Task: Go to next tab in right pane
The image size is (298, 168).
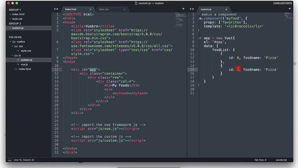Action: (x=193, y=9)
